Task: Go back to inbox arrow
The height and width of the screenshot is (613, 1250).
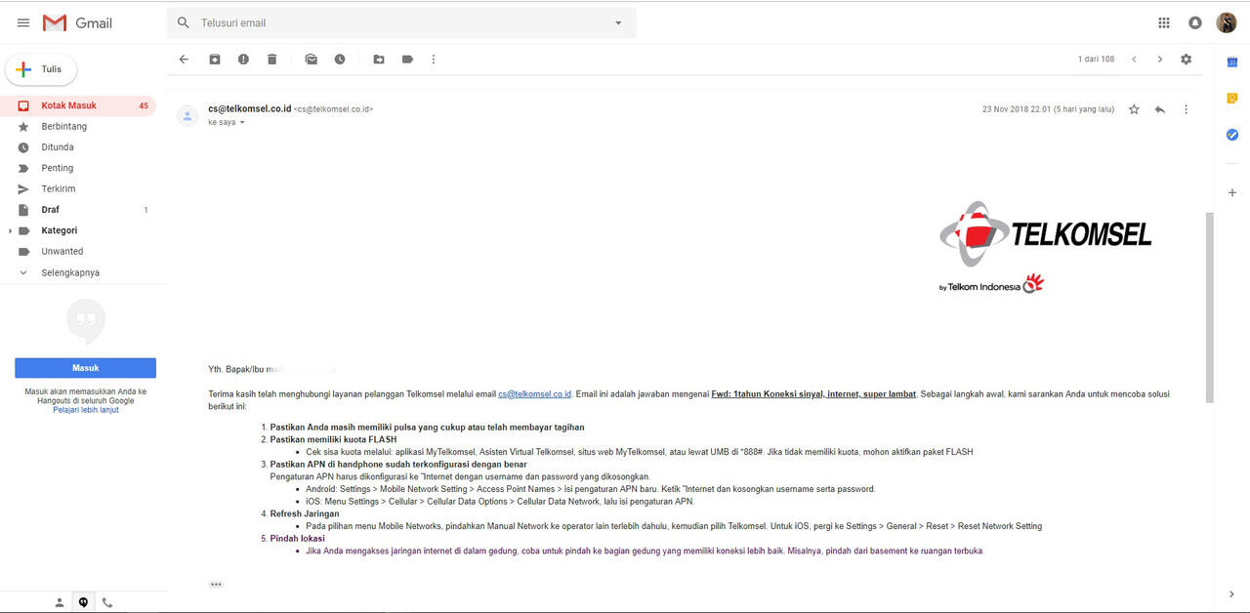Action: pos(184,60)
